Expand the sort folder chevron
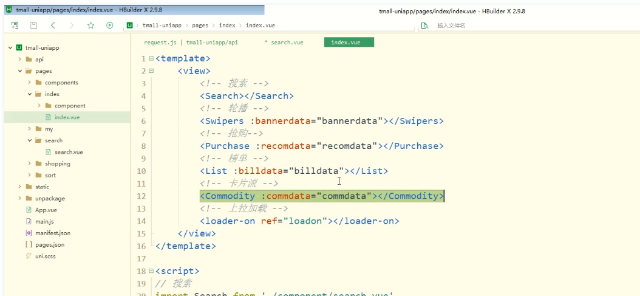 coord(29,175)
